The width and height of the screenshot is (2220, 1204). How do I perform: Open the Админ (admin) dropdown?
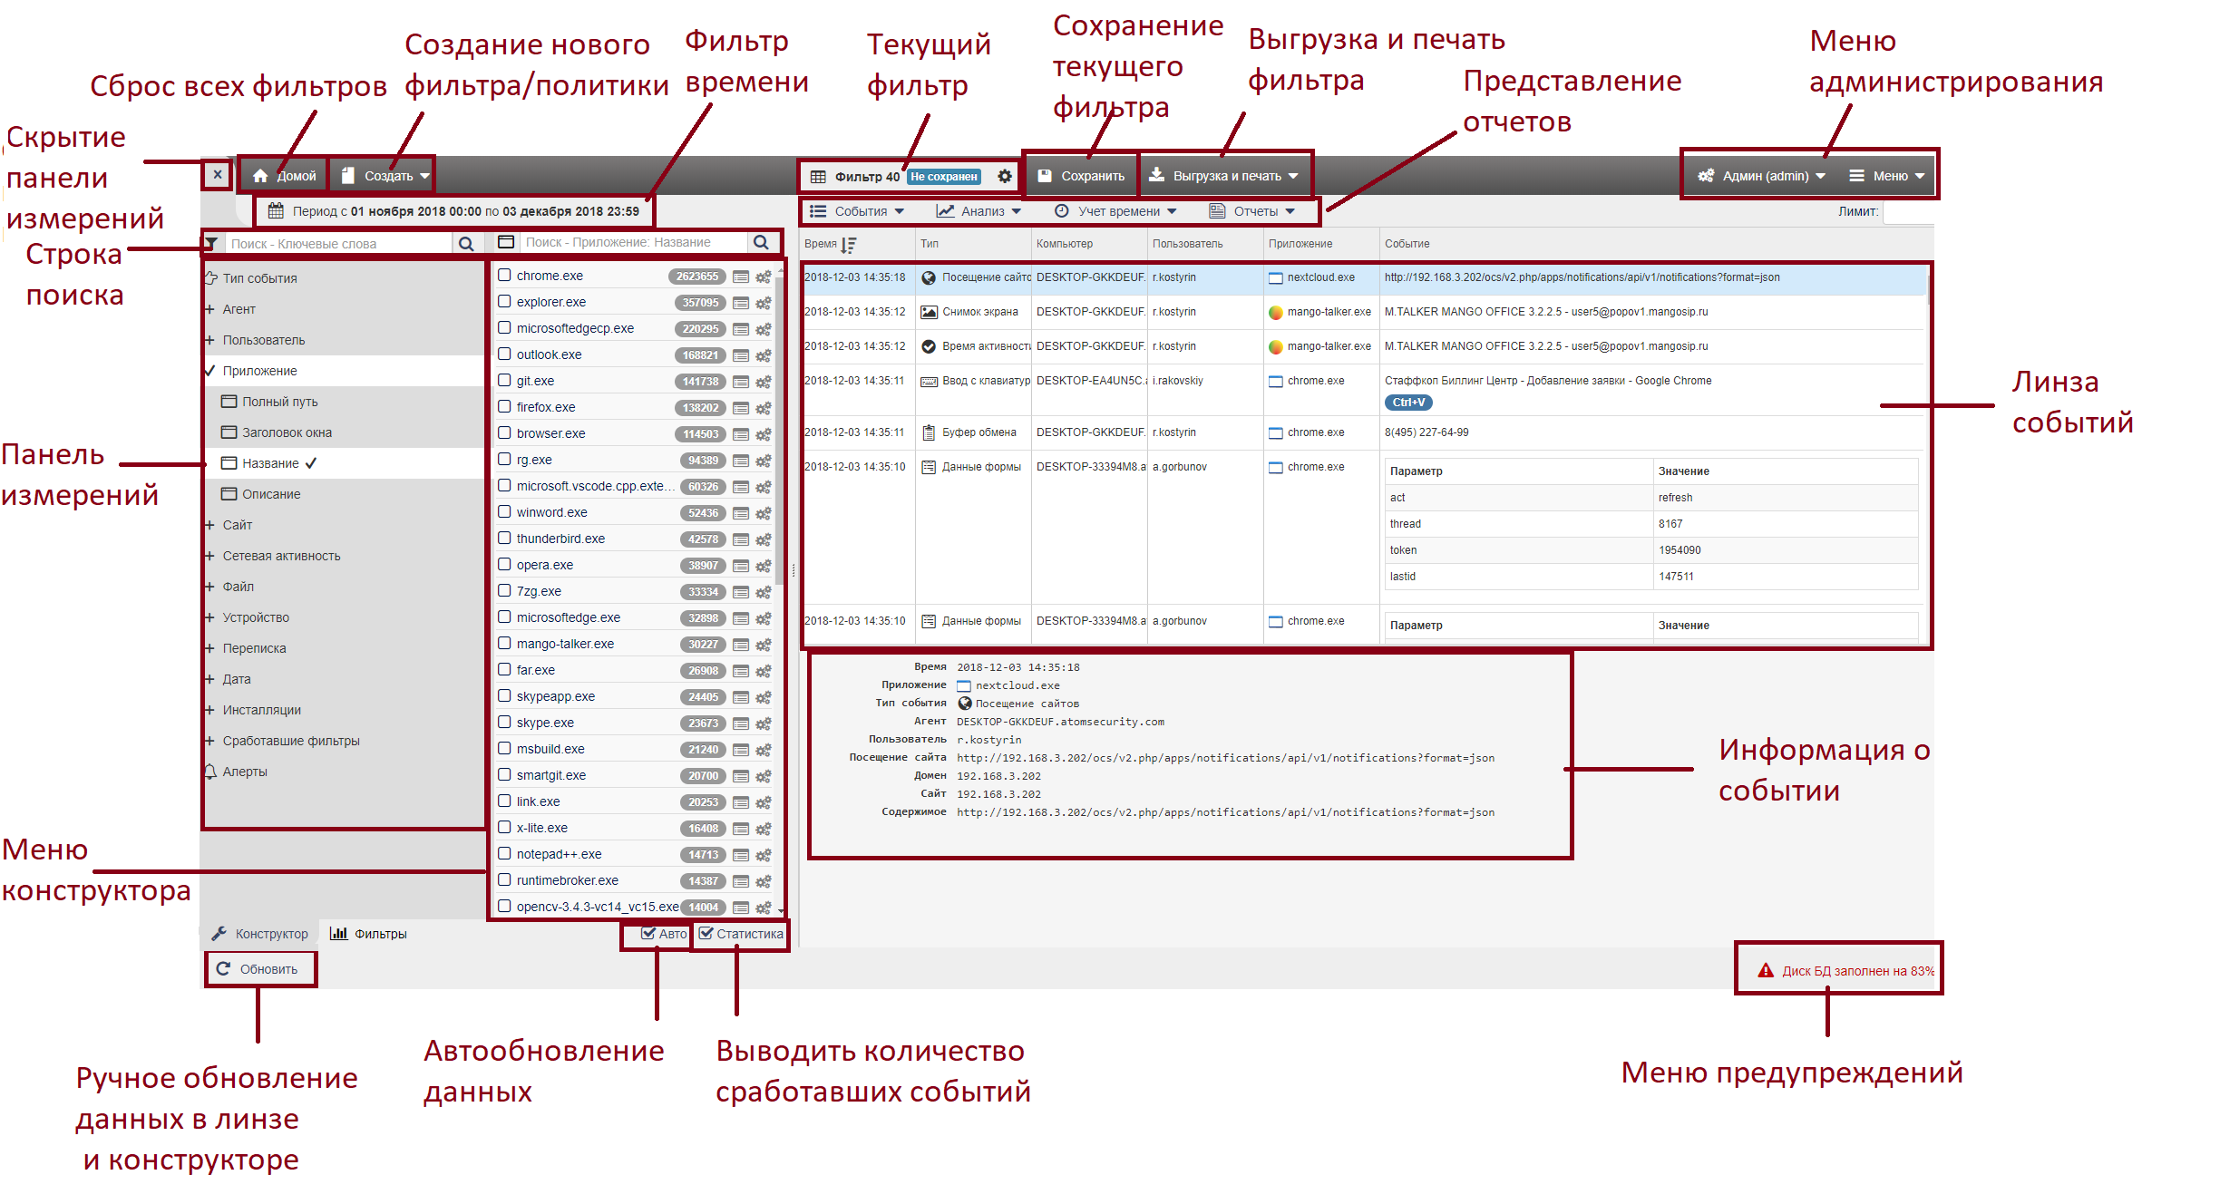(1761, 176)
